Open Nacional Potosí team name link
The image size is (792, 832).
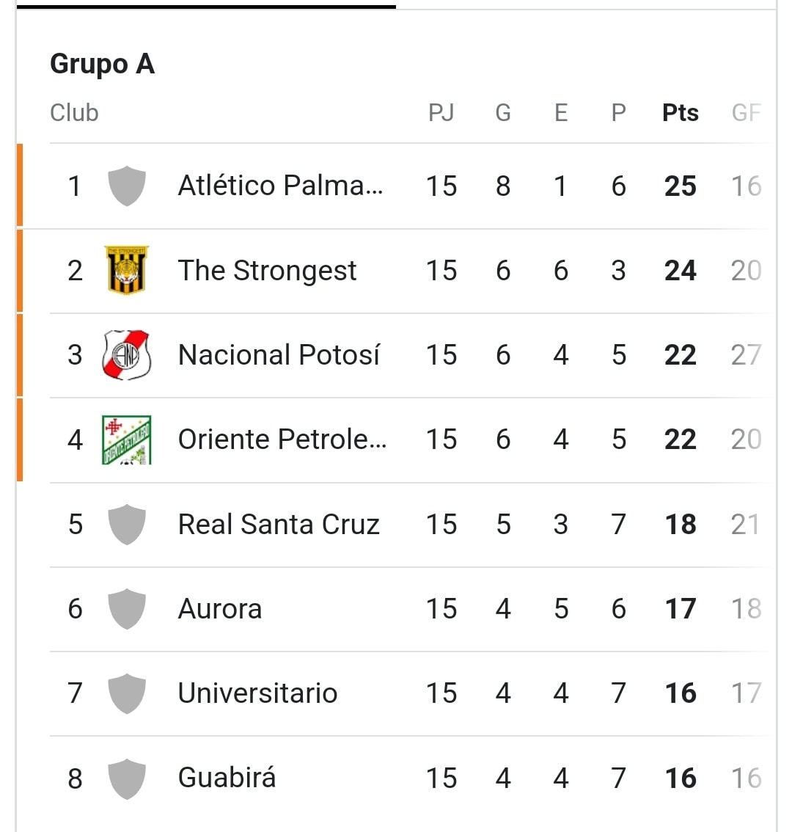[x=279, y=355]
